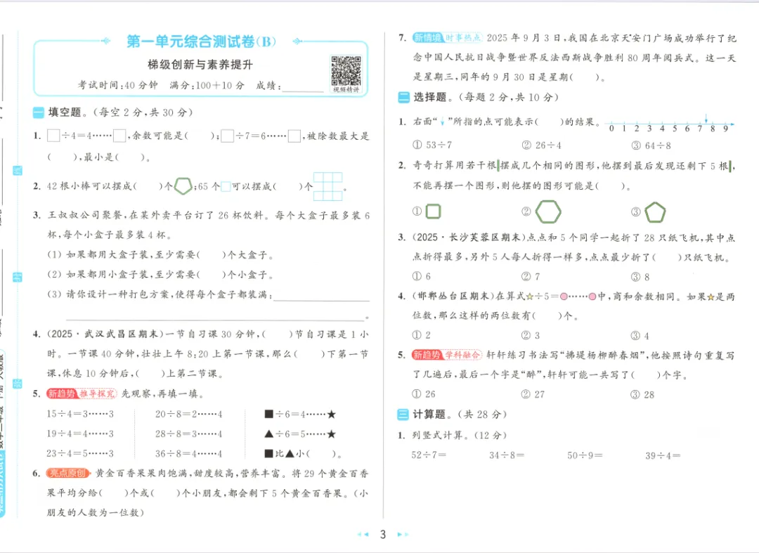Select option ① 26 in question 5
Viewport: 759px width, 553px height.
click(424, 393)
